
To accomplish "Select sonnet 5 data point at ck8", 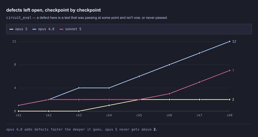I will point(230,70).
